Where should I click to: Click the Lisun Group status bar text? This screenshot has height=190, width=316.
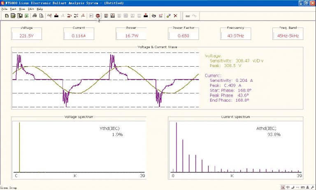(x=9, y=188)
